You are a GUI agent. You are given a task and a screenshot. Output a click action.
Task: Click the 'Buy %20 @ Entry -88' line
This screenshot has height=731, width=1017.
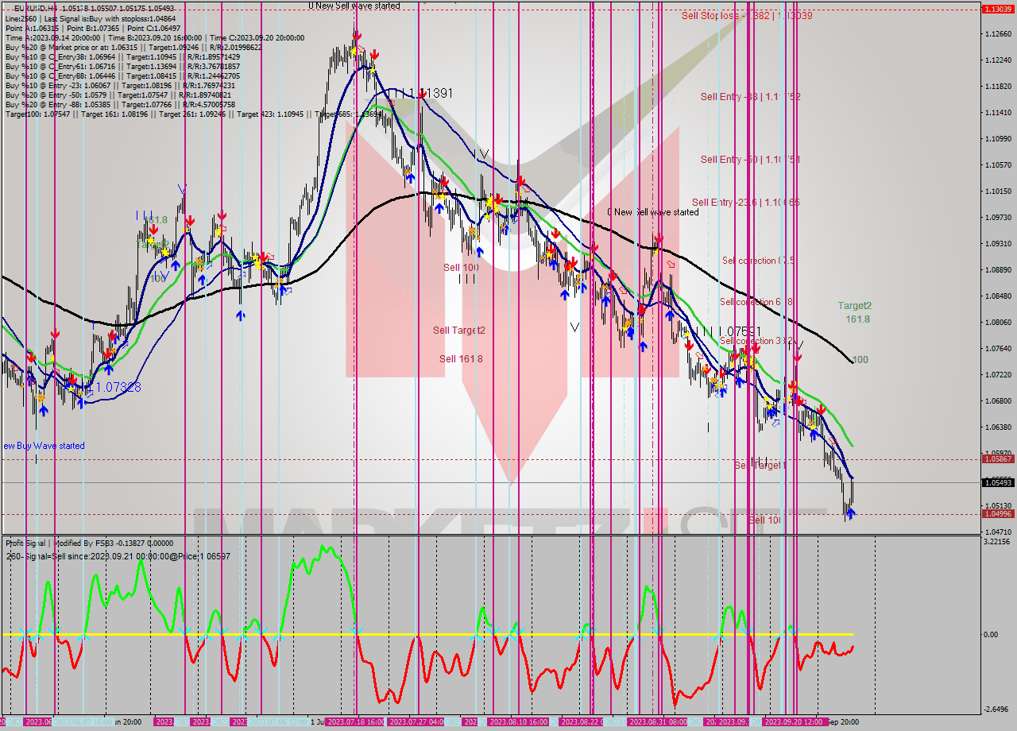coord(120,104)
